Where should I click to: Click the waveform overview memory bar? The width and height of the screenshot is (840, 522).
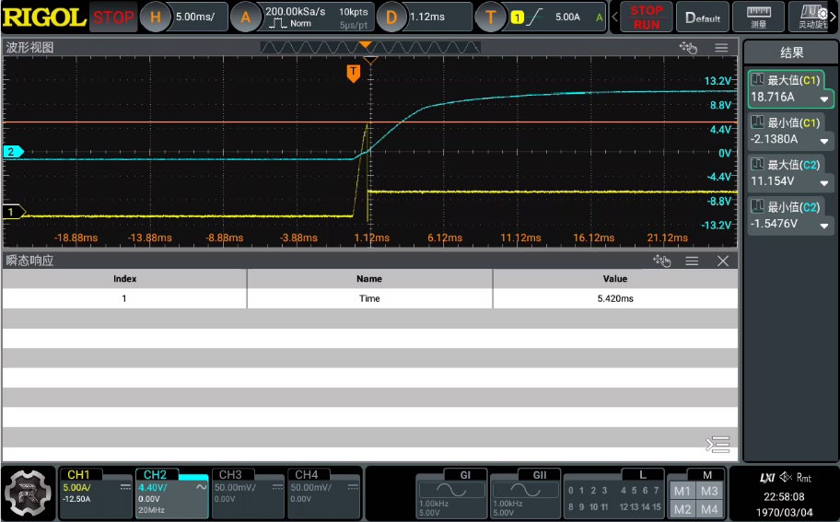(x=369, y=48)
